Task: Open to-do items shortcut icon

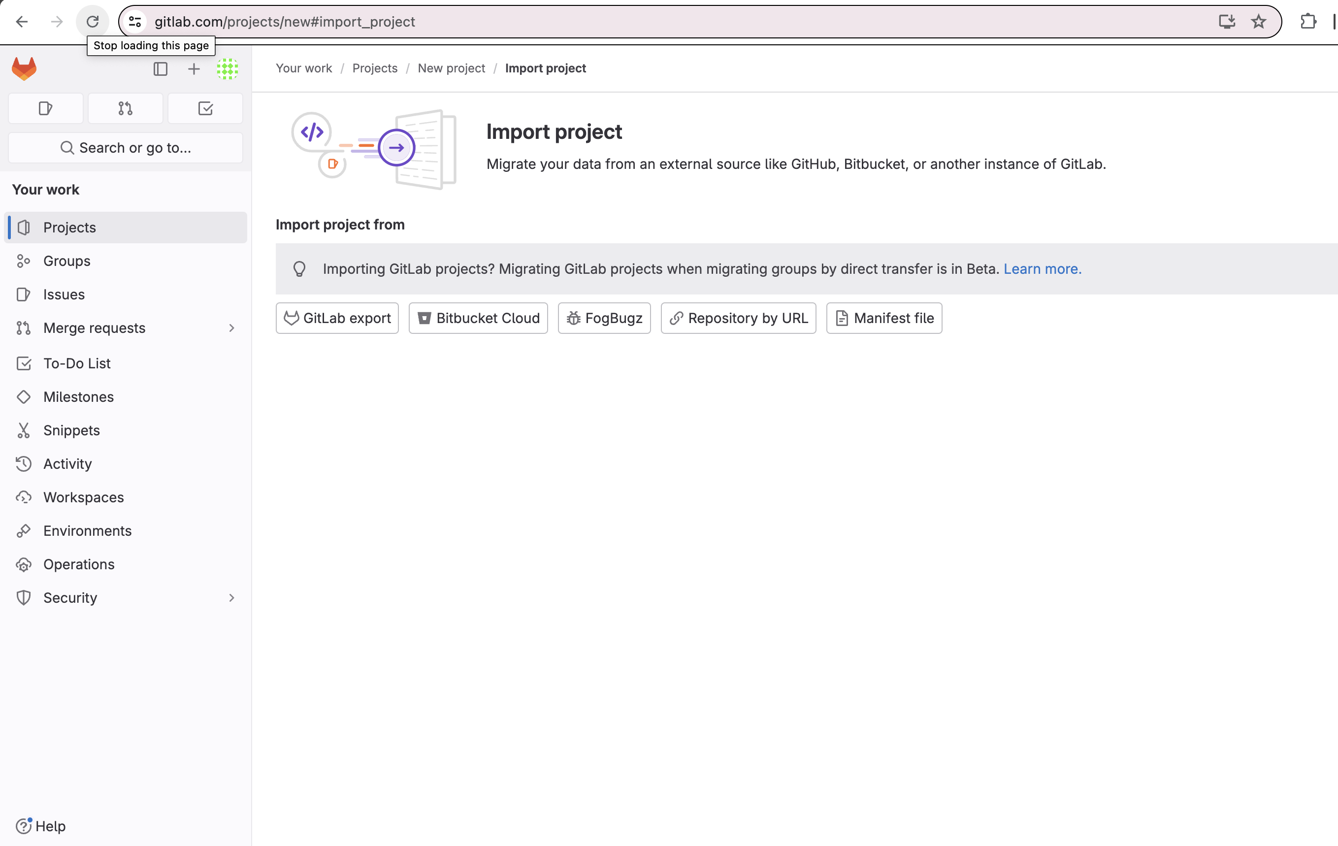Action: (205, 108)
